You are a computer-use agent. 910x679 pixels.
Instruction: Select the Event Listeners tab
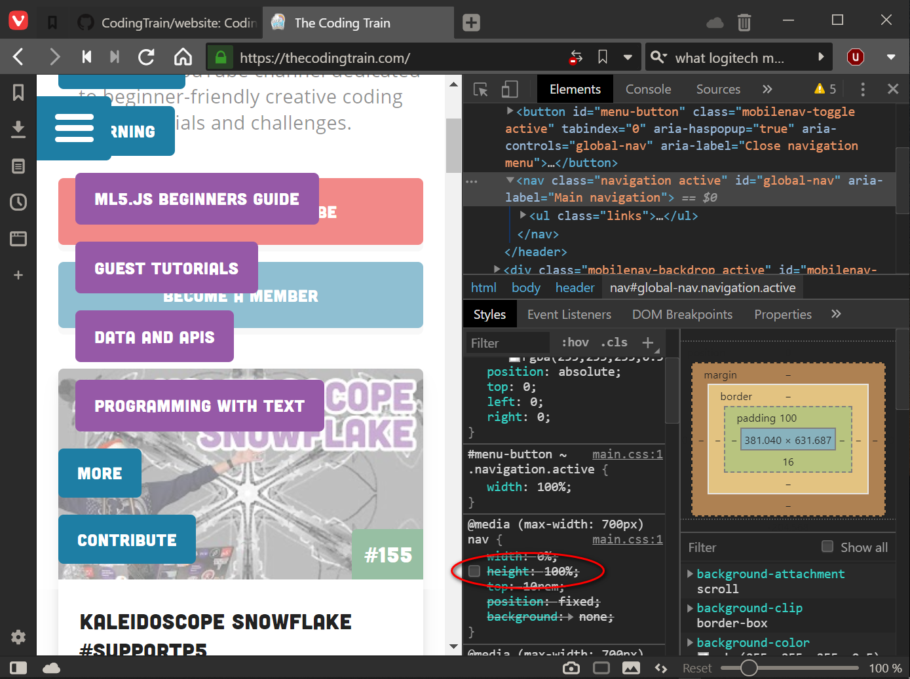pyautogui.click(x=569, y=314)
